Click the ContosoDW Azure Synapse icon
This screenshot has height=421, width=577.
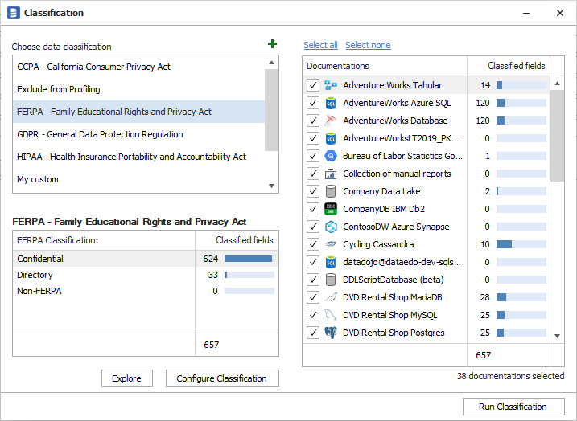point(330,227)
